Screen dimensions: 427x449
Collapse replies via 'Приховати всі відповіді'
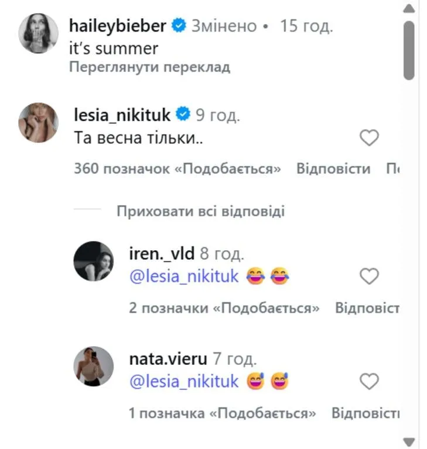200,210
